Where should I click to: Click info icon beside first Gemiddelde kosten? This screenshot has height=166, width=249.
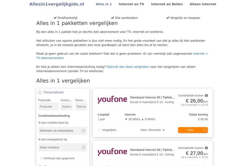click(206, 96)
